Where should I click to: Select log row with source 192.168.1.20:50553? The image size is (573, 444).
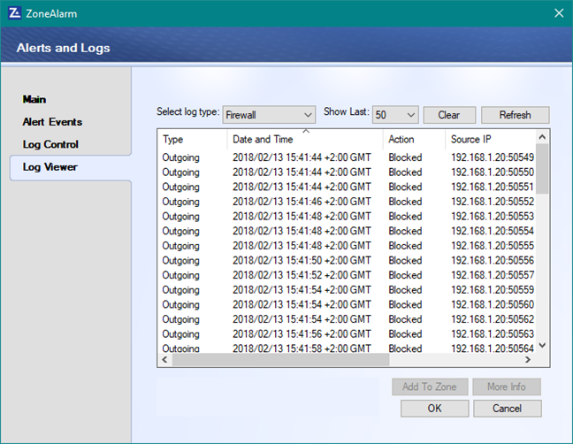348,217
